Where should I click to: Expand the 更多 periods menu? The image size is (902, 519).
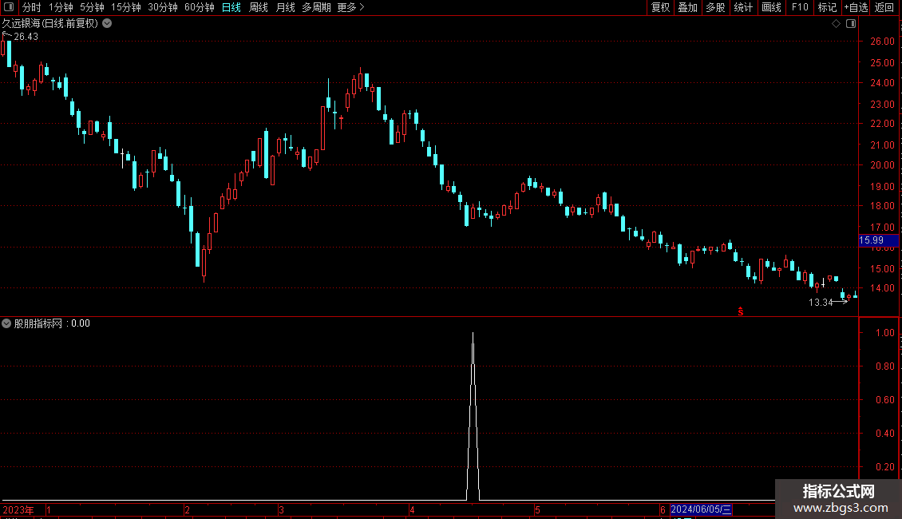pyautogui.click(x=351, y=7)
